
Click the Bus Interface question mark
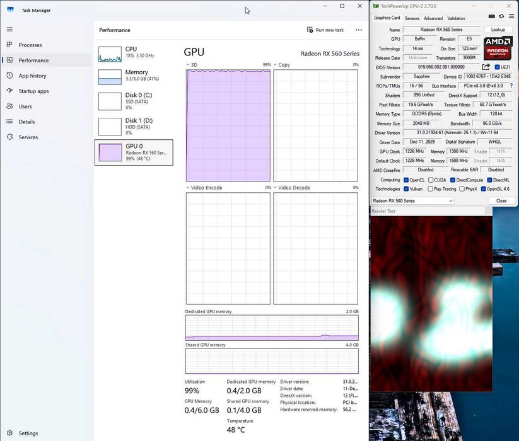click(511, 86)
